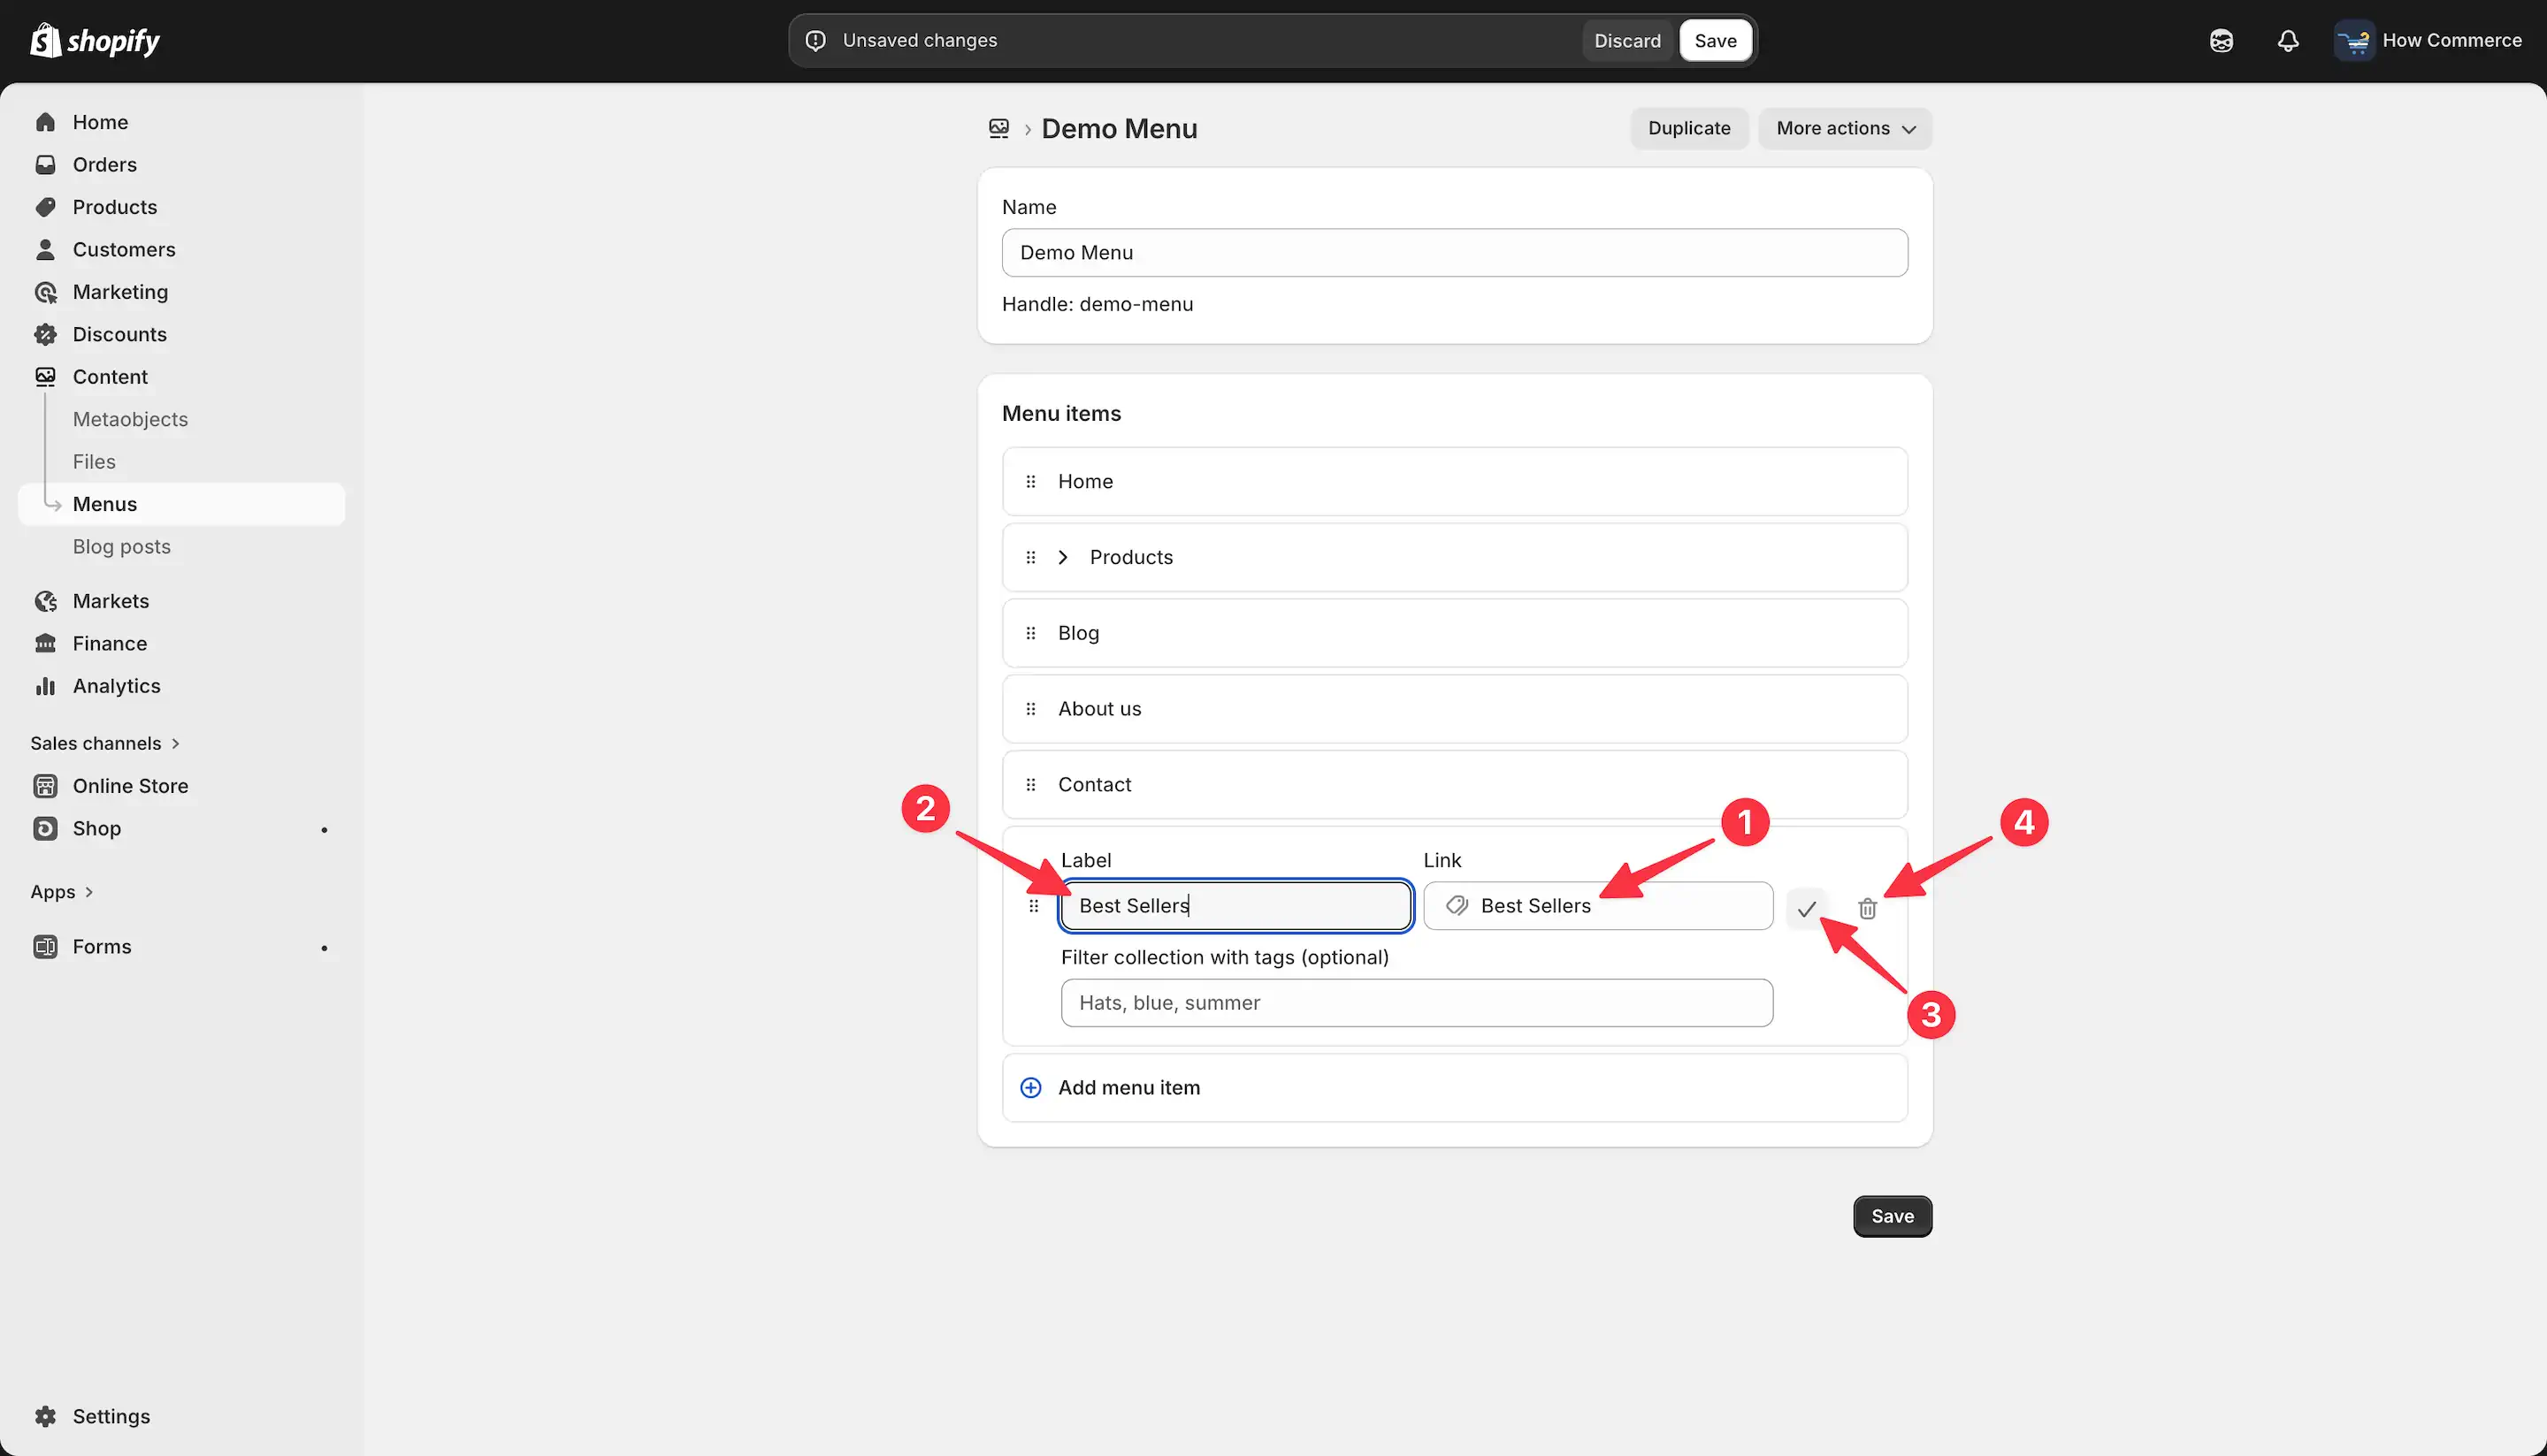Go to Customers page

pos(124,250)
